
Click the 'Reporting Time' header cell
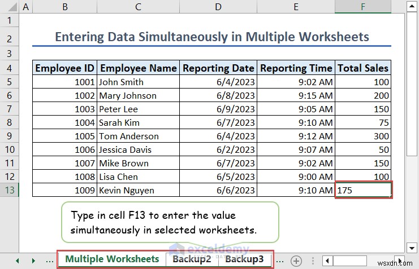pos(296,68)
